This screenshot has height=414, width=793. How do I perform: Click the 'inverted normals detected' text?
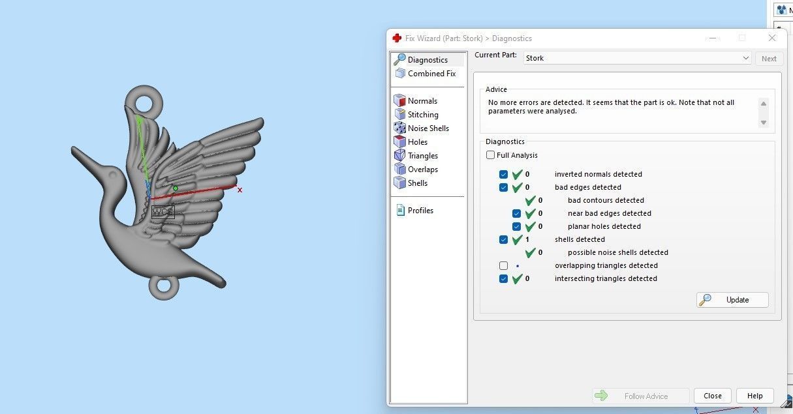[599, 174]
